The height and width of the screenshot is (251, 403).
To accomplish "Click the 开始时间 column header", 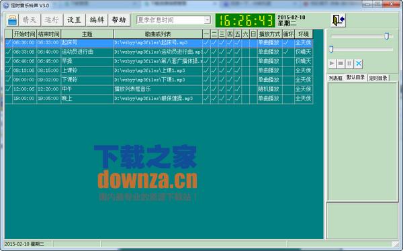I will pos(24,34).
